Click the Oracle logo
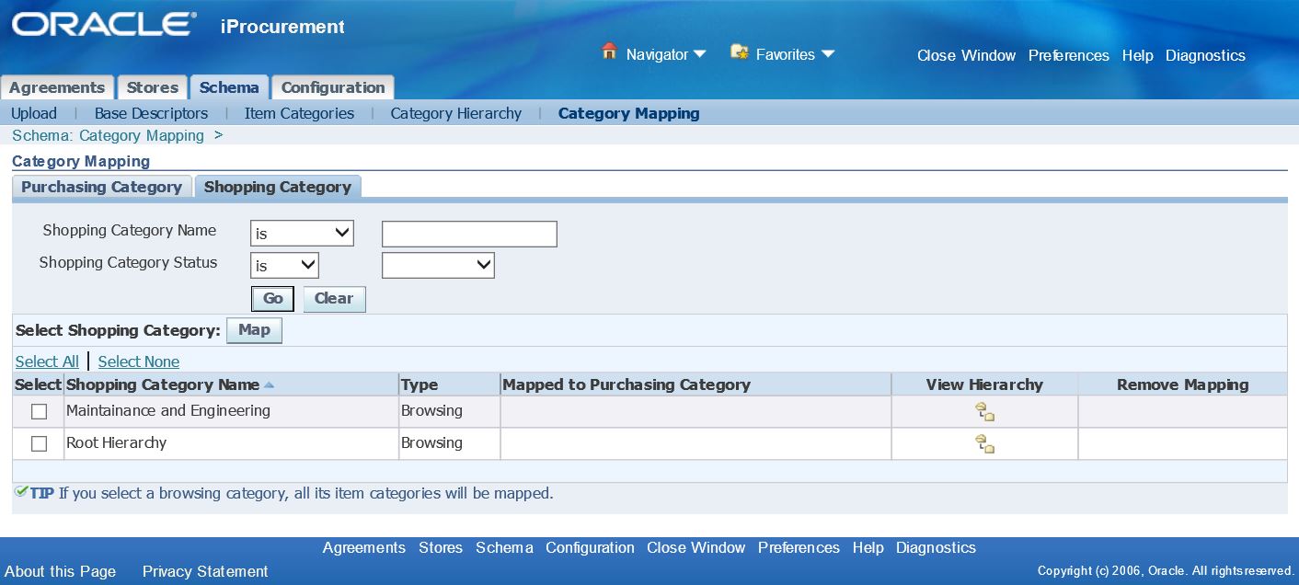Screen dimensions: 1299x585 point(104,25)
